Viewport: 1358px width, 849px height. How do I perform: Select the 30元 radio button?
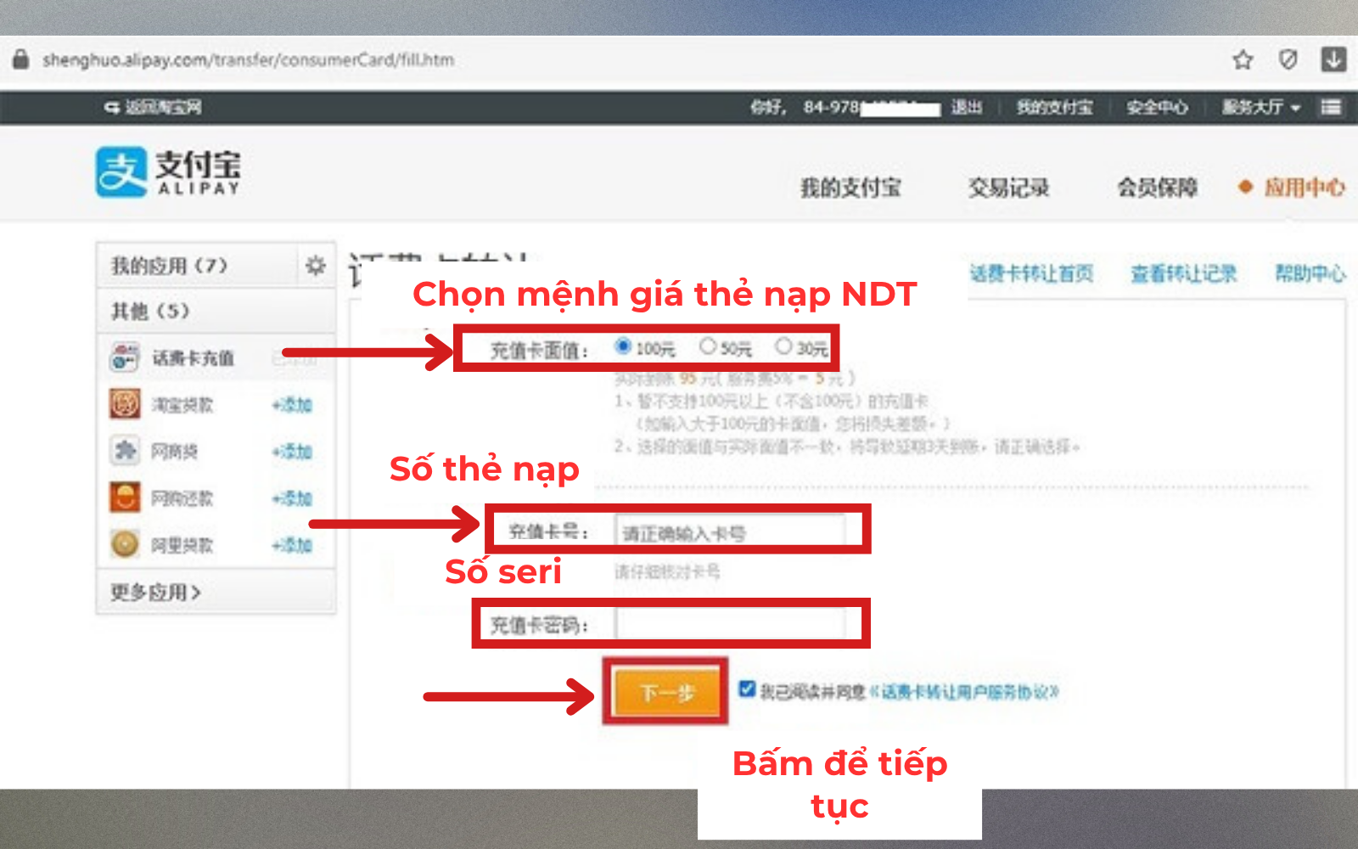783,346
